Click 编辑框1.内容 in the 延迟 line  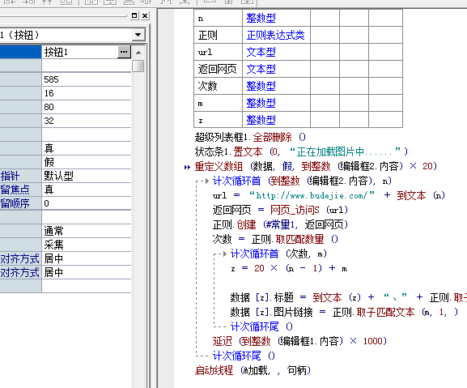click(310, 342)
